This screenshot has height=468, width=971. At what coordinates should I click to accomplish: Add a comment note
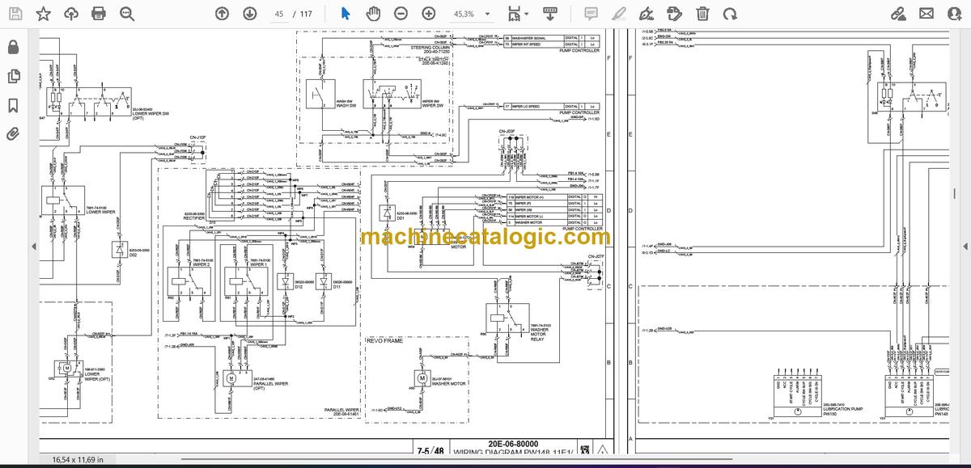point(591,14)
